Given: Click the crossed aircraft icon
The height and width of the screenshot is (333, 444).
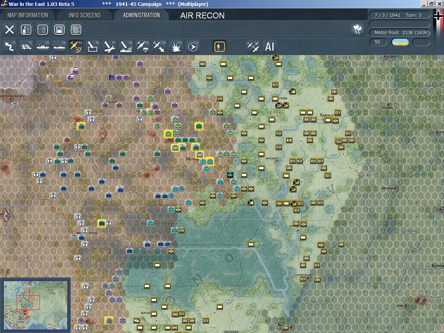Looking at the screenshot, I should point(253,46).
